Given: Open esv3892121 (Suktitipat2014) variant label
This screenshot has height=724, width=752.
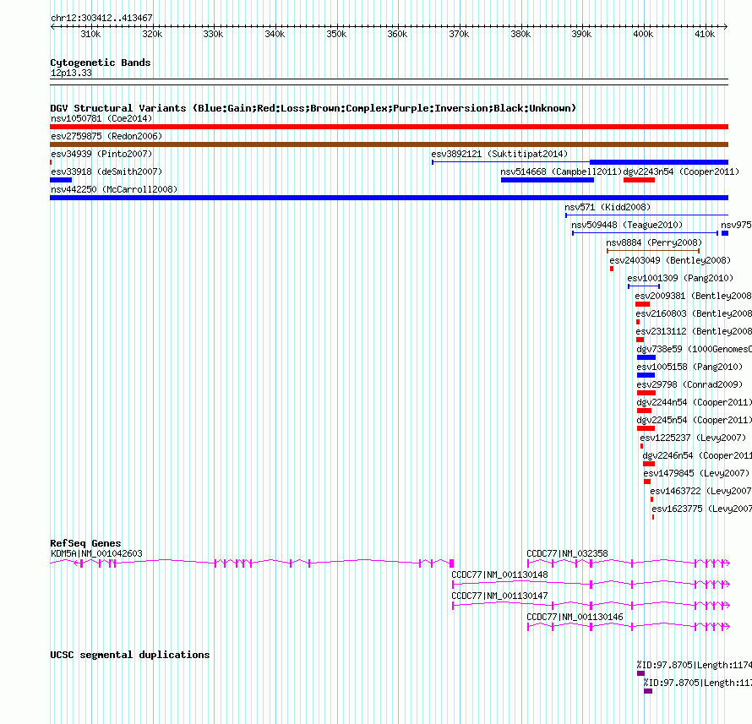Looking at the screenshot, I should coord(499,154).
